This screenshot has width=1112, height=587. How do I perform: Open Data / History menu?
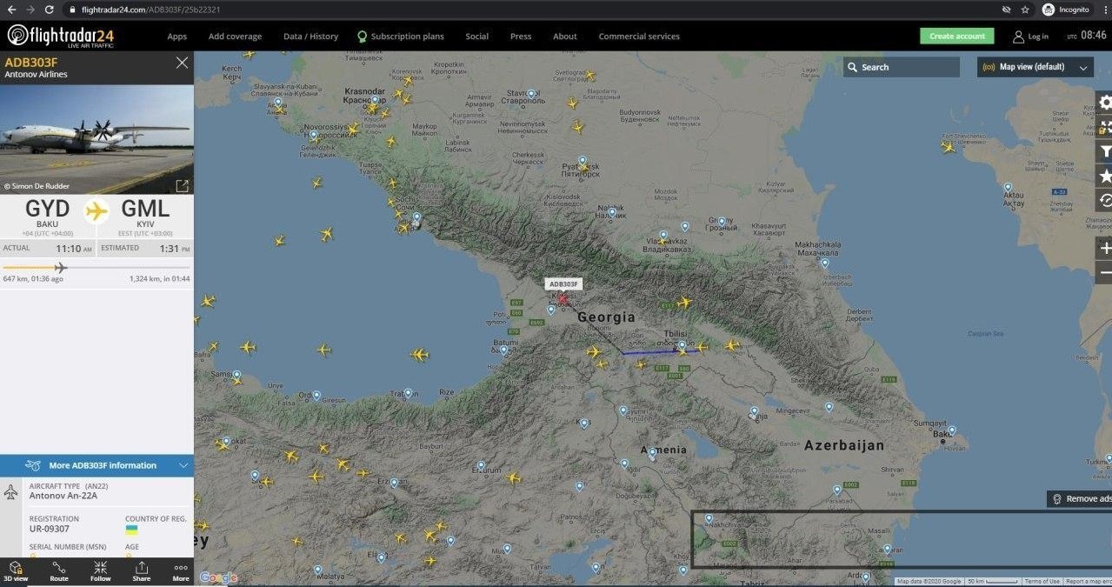pos(310,37)
